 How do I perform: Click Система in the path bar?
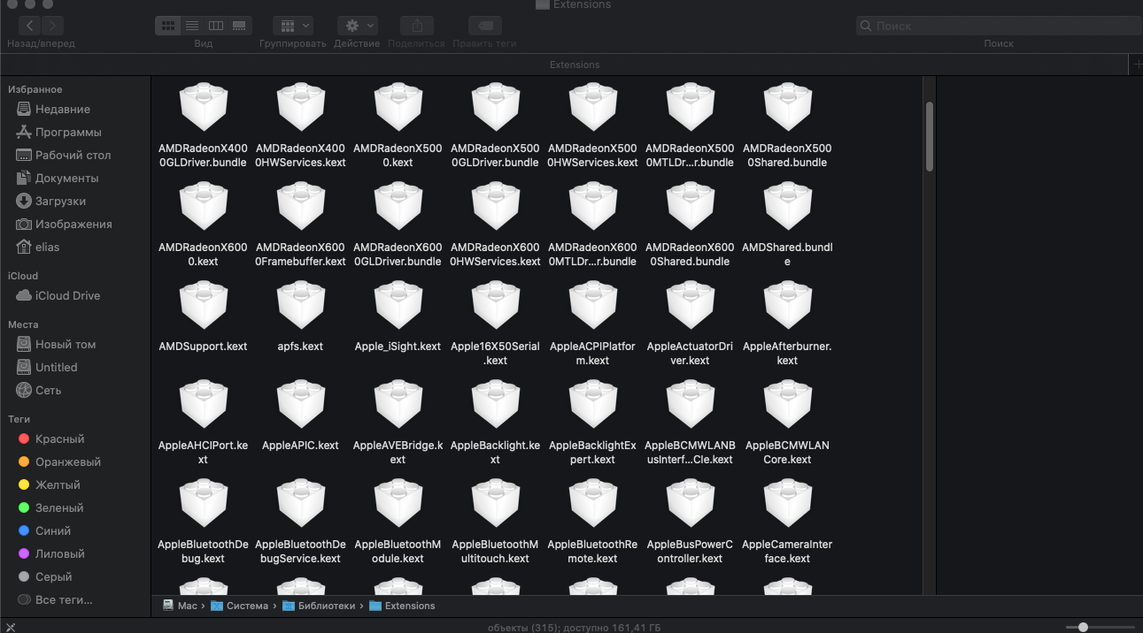[x=240, y=606]
